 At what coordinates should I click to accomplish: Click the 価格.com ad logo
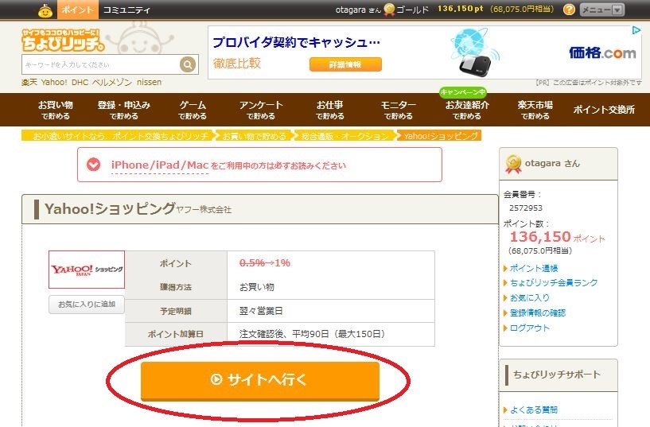click(602, 52)
